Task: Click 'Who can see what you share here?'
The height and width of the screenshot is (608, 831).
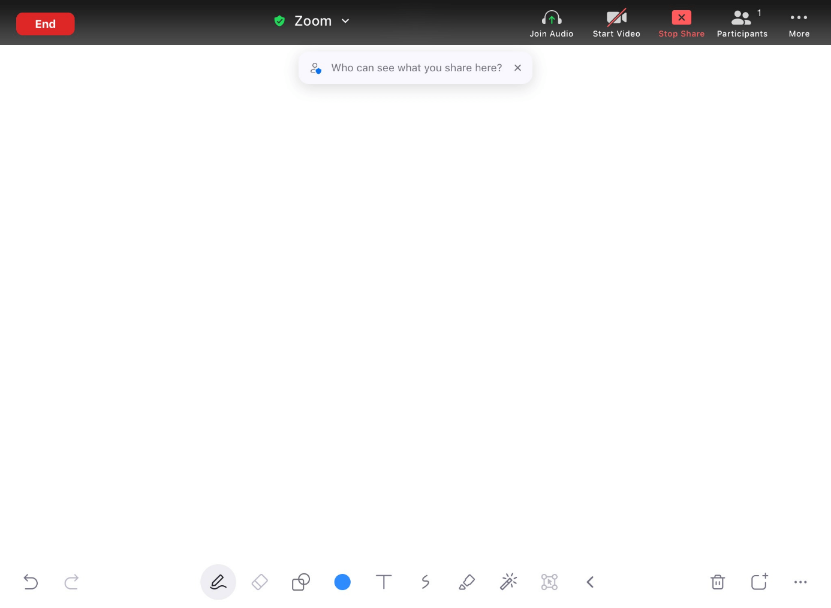Action: click(x=416, y=68)
